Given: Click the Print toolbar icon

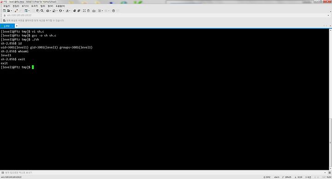Looking at the screenshot, I should [47, 11].
